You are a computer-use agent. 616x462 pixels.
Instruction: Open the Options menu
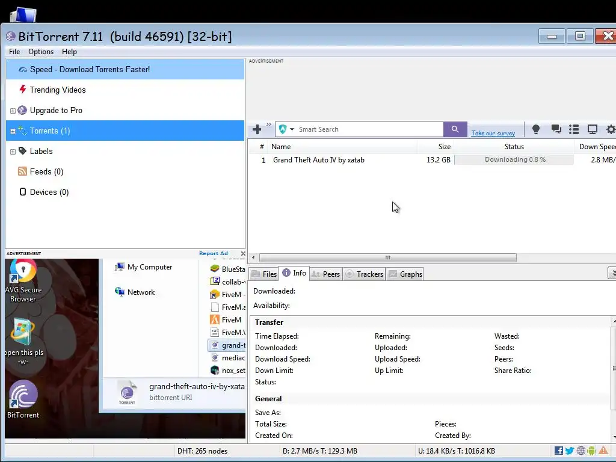click(41, 52)
